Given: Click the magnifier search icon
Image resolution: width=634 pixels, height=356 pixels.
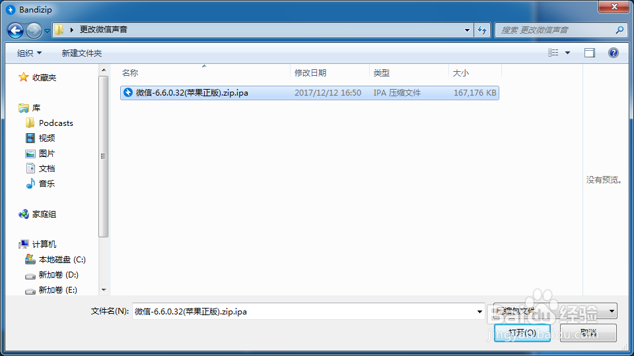Looking at the screenshot, I should tap(619, 30).
